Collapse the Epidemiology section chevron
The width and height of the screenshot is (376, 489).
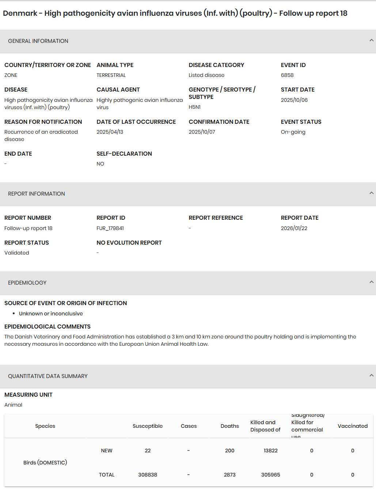point(371,282)
